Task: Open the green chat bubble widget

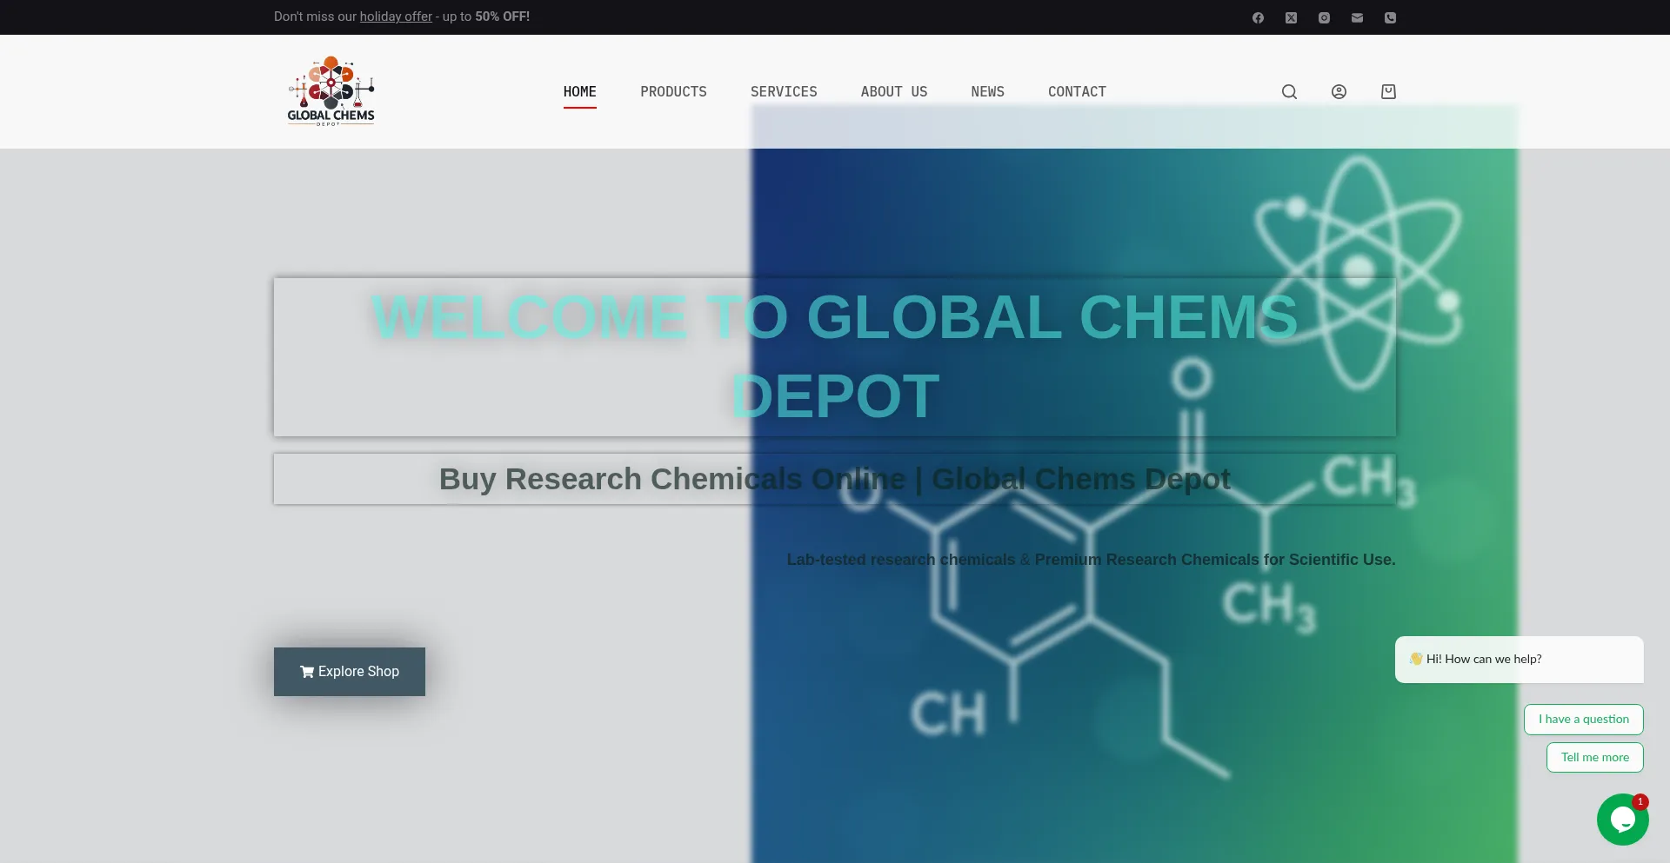Action: [x=1622, y=819]
